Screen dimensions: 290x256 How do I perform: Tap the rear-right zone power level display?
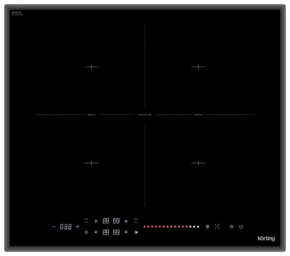coord(116,221)
